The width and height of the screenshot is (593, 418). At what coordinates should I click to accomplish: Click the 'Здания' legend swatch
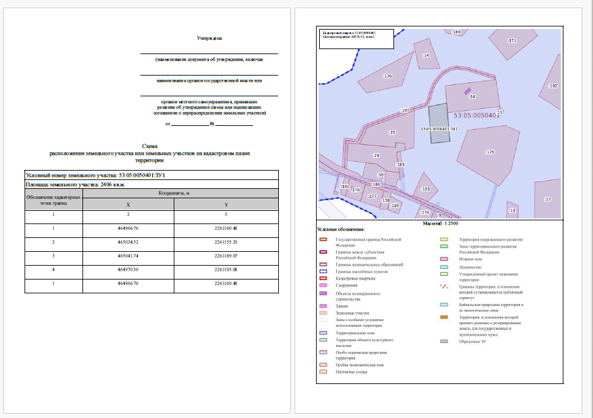coord(323,306)
